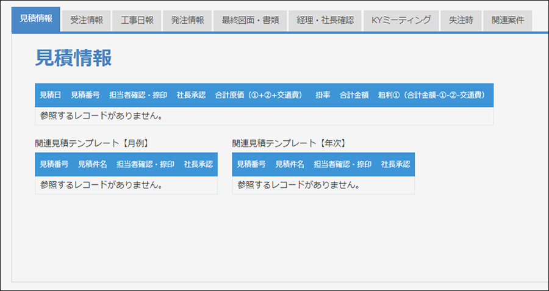
Task: Click the 関連見積テンプレート【月例】 label
Action: (93, 143)
